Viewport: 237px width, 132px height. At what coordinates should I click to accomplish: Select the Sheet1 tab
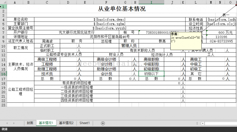85,123
